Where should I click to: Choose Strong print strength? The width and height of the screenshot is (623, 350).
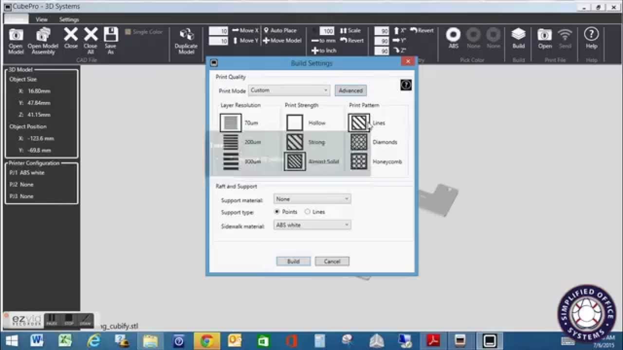click(294, 142)
